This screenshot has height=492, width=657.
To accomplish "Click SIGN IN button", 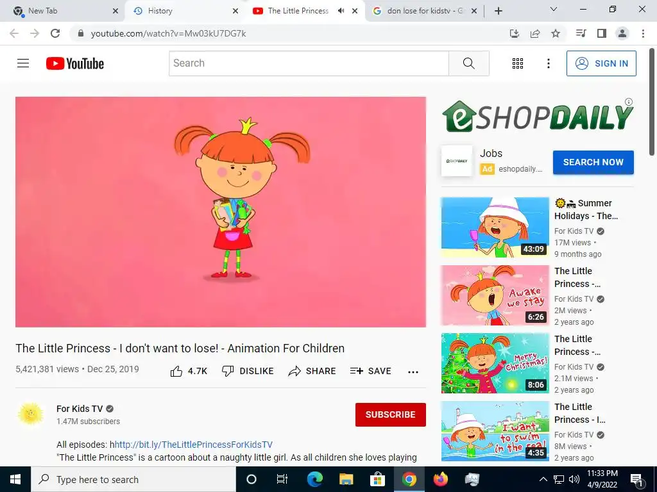I will [x=601, y=63].
